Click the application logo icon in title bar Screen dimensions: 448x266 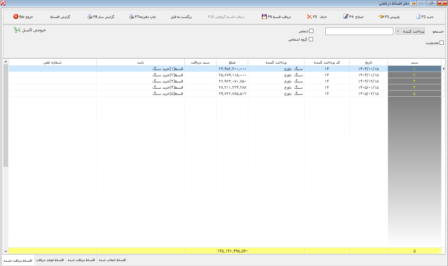point(3,3)
